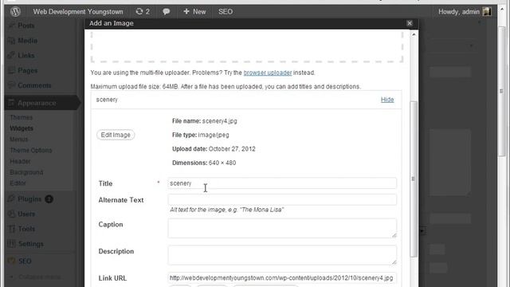
Task: Click the upload date October 27, 2012
Action: 232,149
